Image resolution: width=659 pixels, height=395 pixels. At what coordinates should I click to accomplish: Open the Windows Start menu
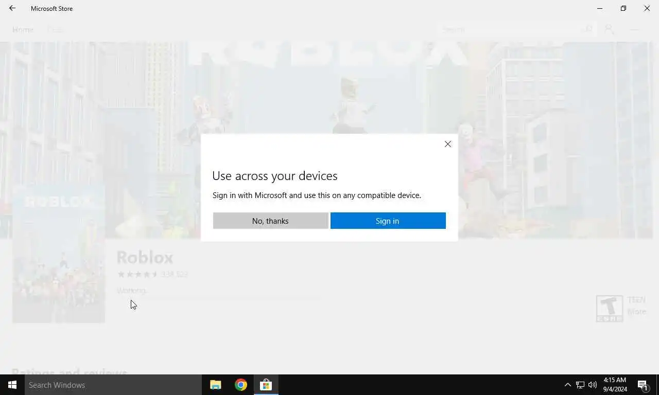[12, 385]
